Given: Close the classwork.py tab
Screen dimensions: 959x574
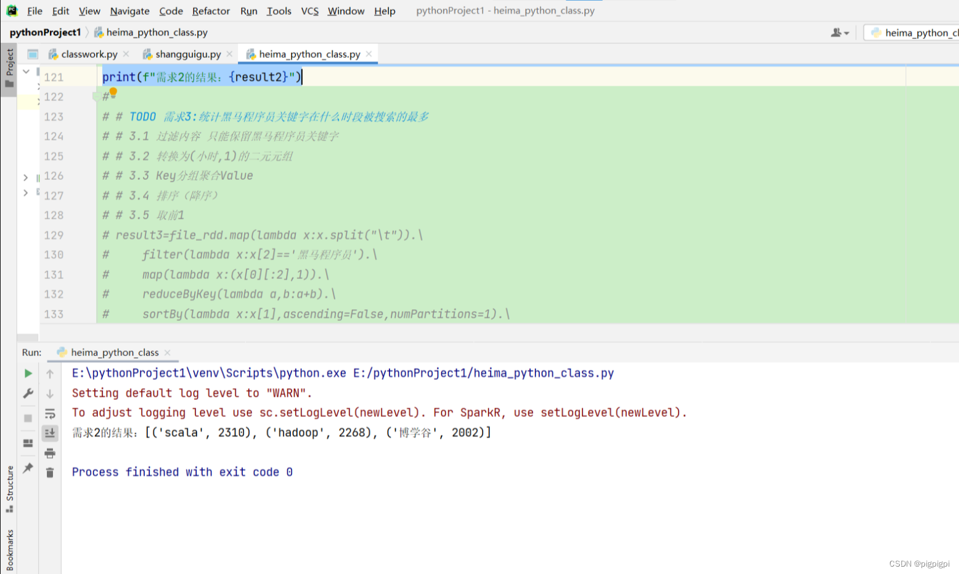Looking at the screenshot, I should 126,54.
